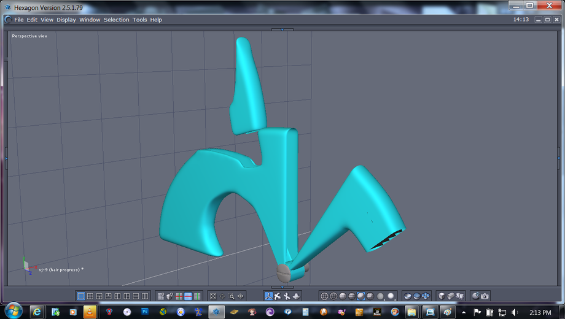Open the Windows Start menu

pyautogui.click(x=14, y=311)
